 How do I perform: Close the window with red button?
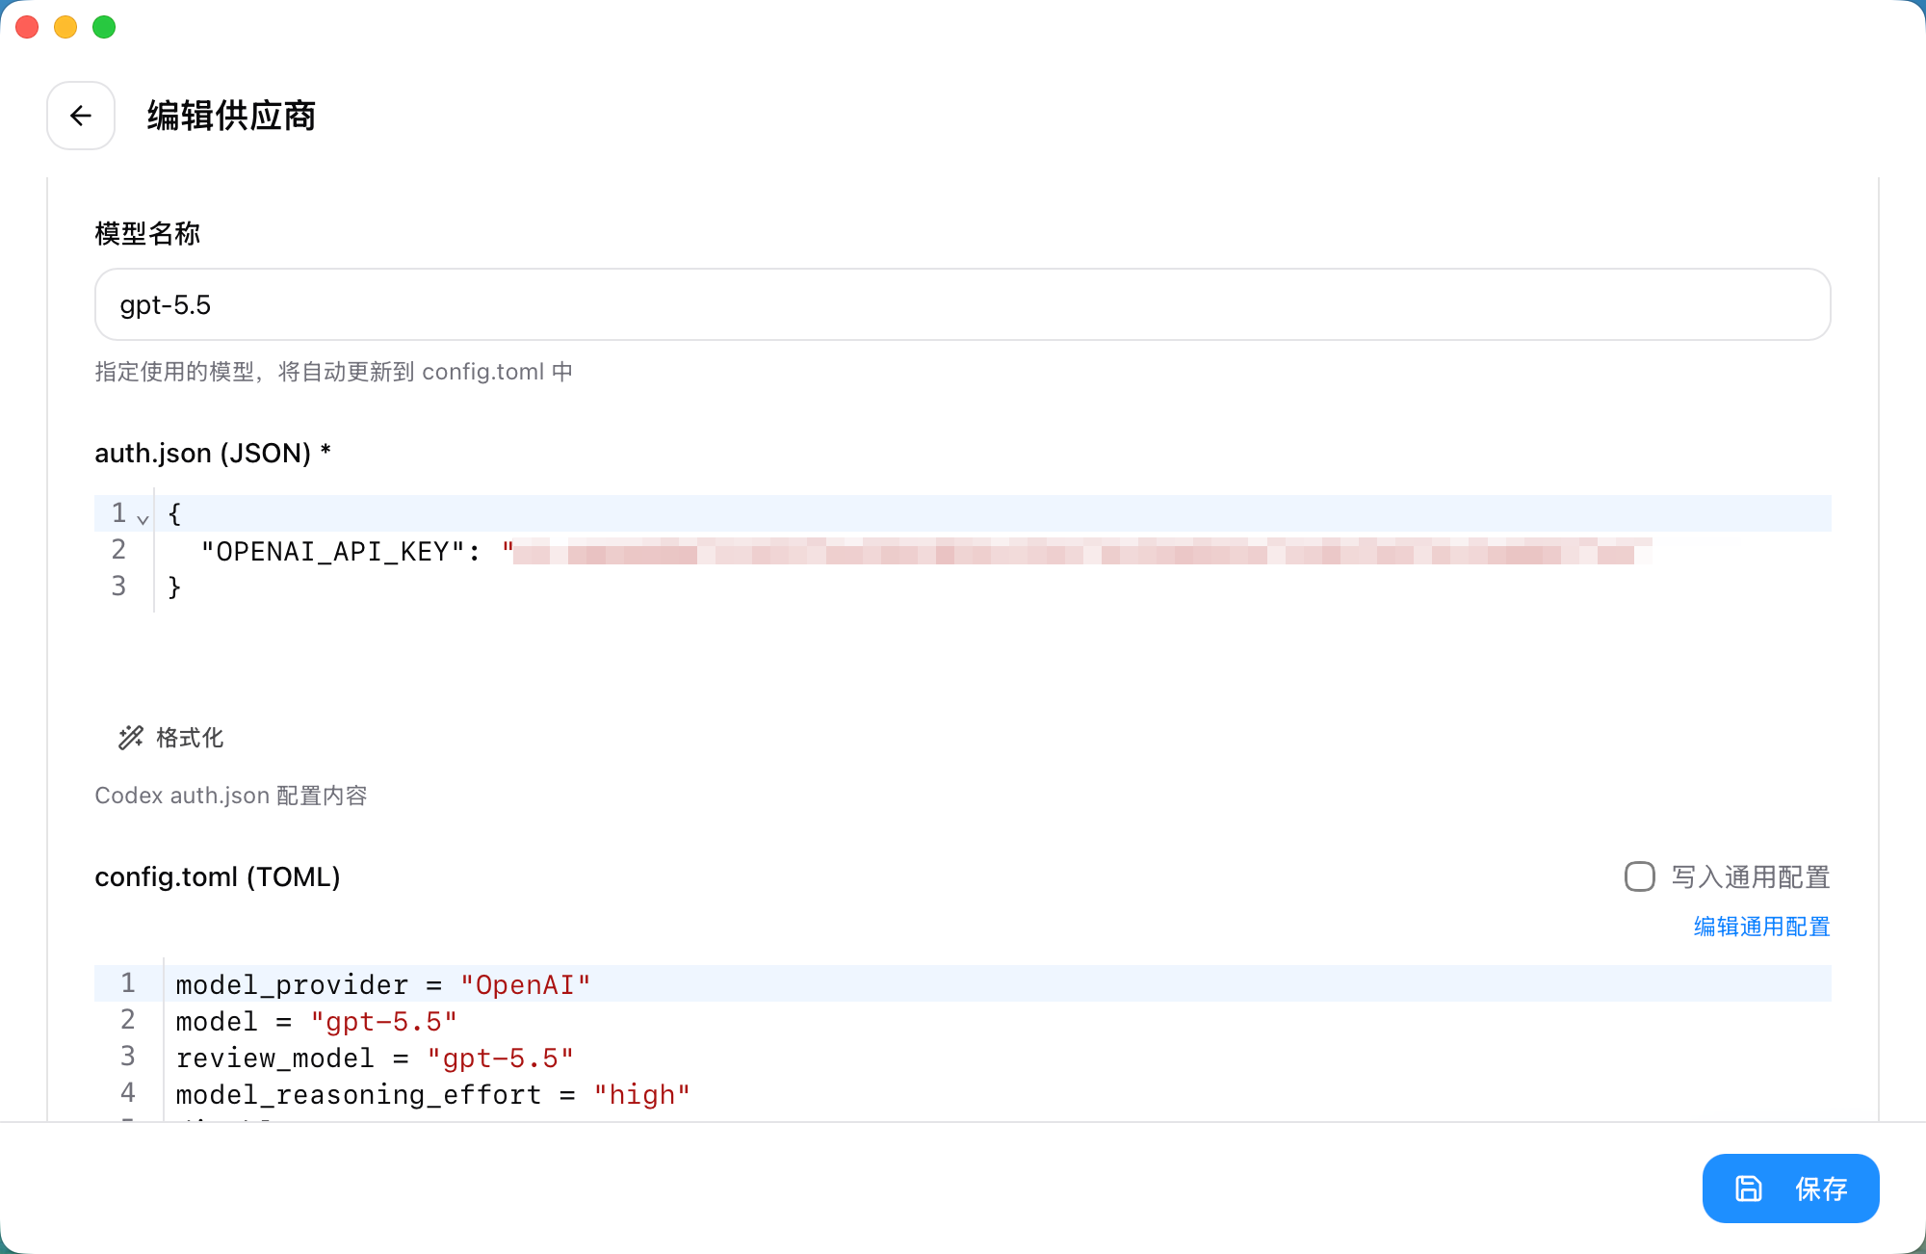27,27
